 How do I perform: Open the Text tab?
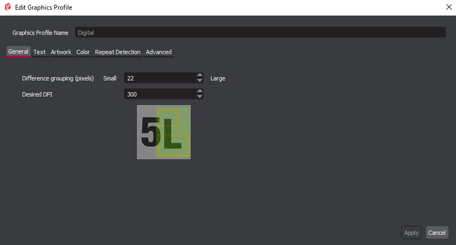(x=39, y=52)
